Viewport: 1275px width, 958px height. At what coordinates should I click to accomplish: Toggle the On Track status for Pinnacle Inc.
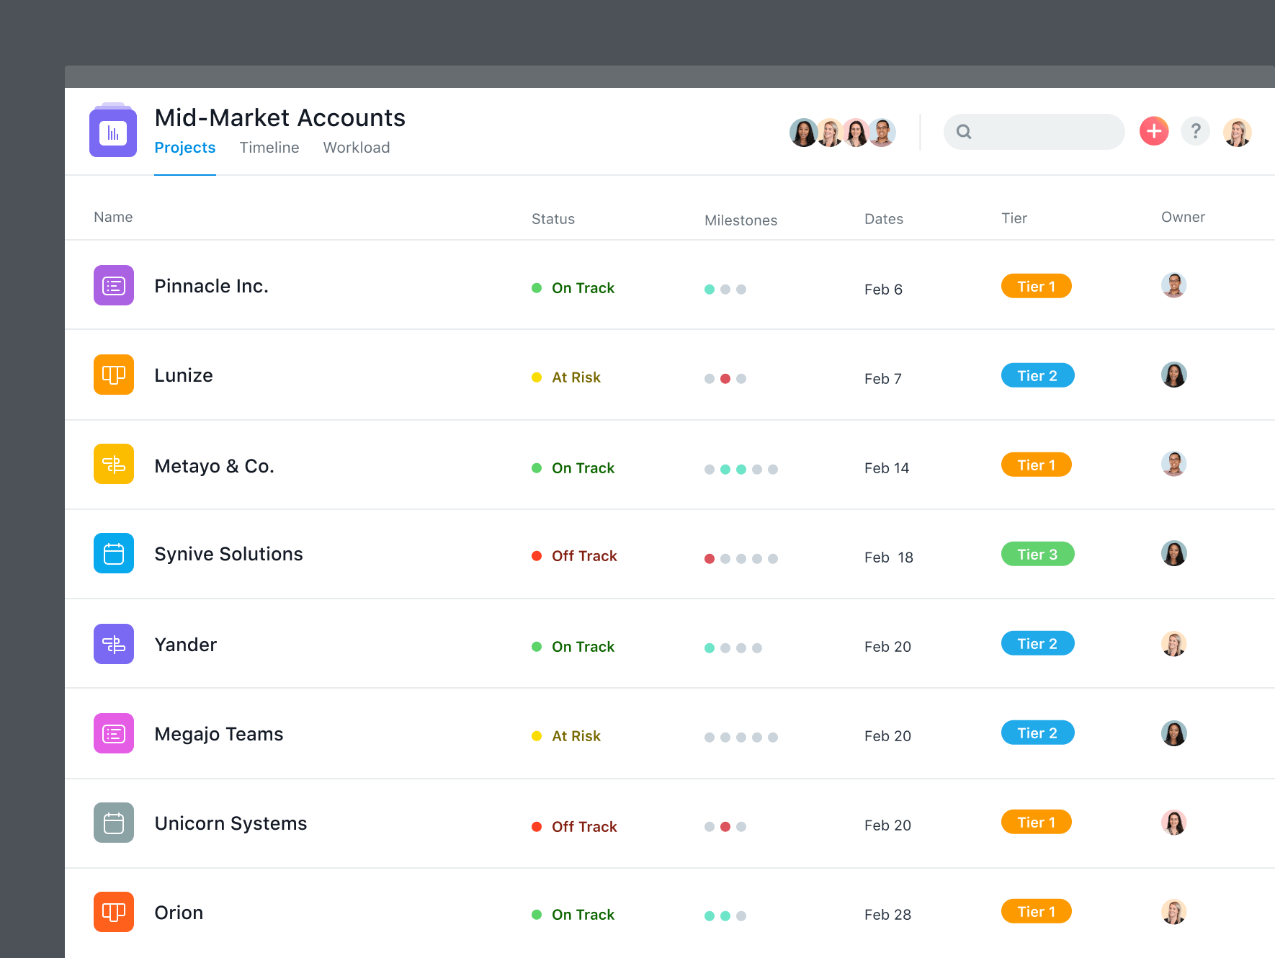pyautogui.click(x=573, y=287)
